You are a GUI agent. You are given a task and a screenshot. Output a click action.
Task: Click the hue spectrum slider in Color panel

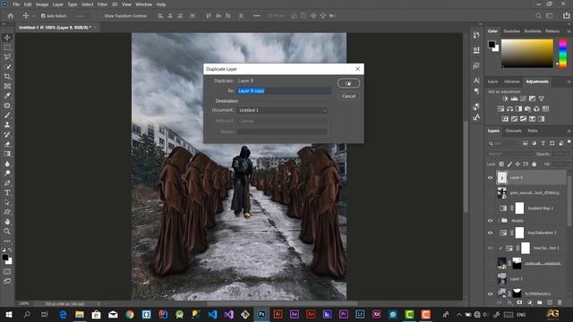click(x=563, y=54)
